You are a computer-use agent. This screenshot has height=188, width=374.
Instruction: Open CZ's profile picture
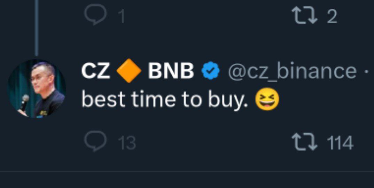click(x=36, y=88)
